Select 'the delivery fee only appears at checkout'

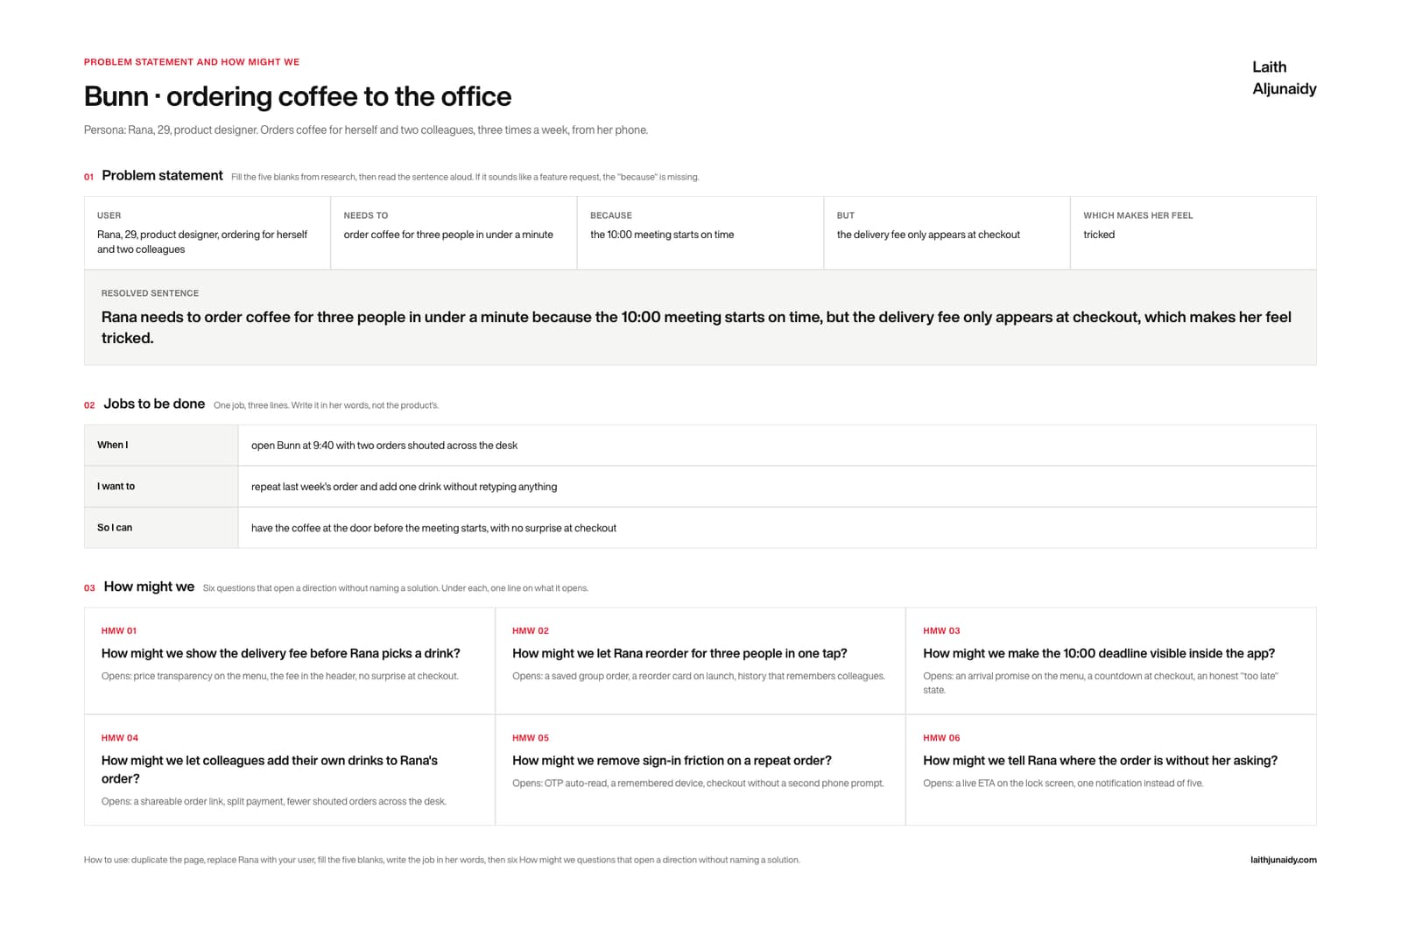click(928, 235)
